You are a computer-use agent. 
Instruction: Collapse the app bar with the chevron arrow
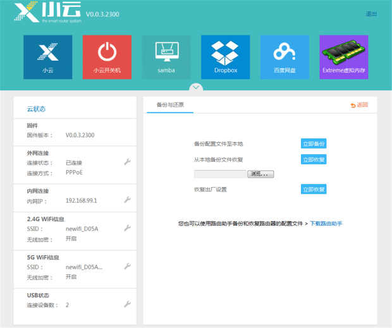click(x=196, y=87)
